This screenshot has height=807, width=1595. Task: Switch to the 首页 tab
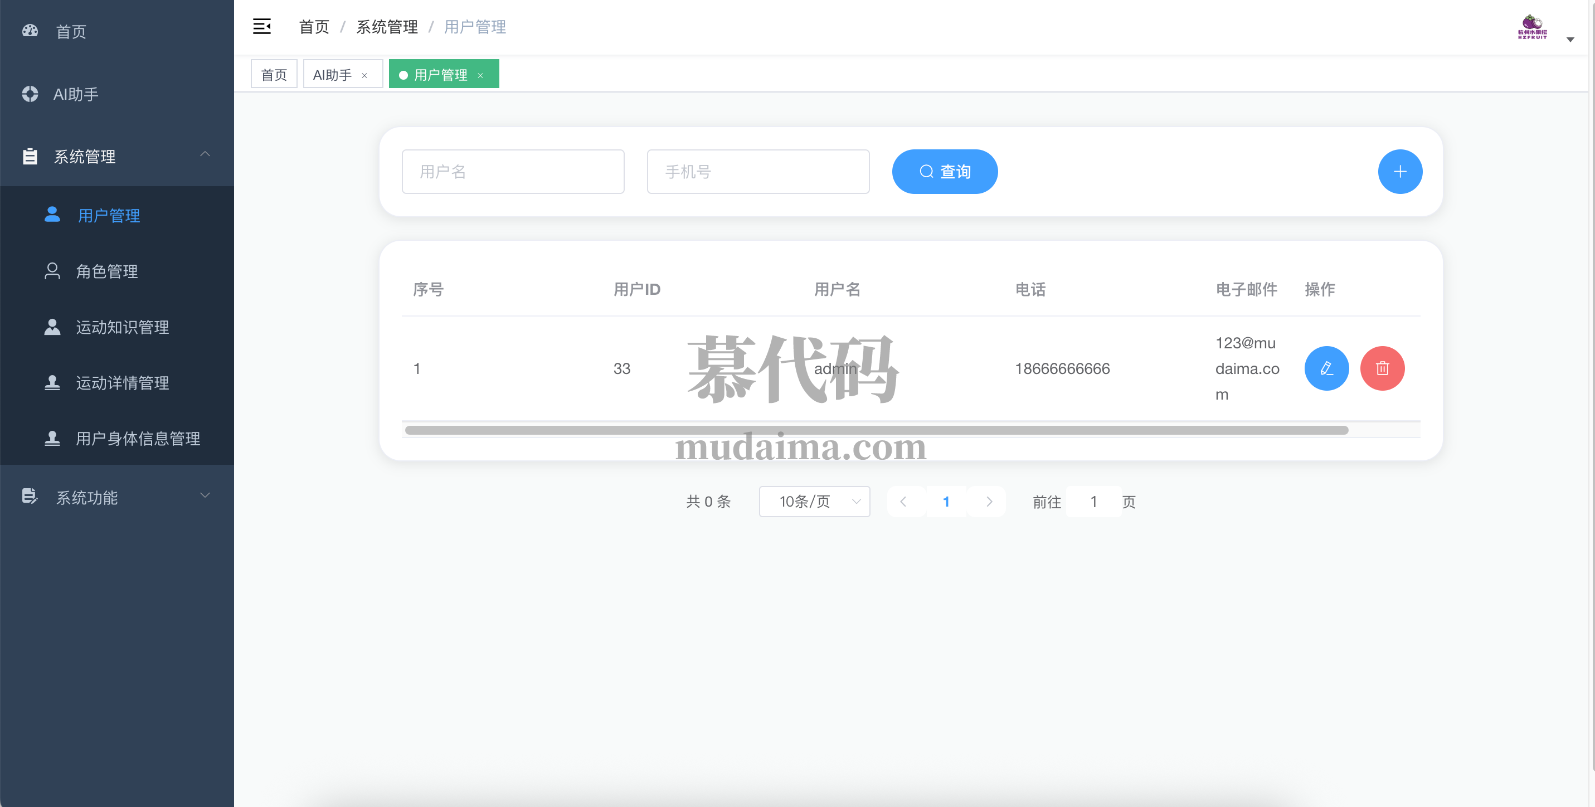[x=274, y=75]
